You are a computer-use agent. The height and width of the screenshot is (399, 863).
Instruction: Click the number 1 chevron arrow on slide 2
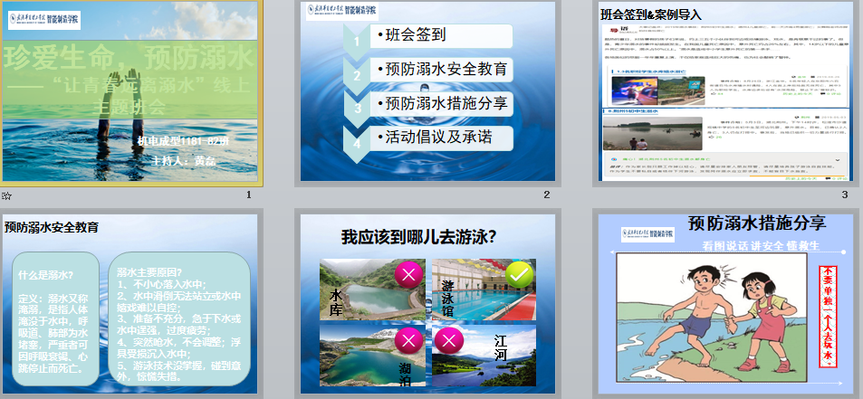point(359,41)
